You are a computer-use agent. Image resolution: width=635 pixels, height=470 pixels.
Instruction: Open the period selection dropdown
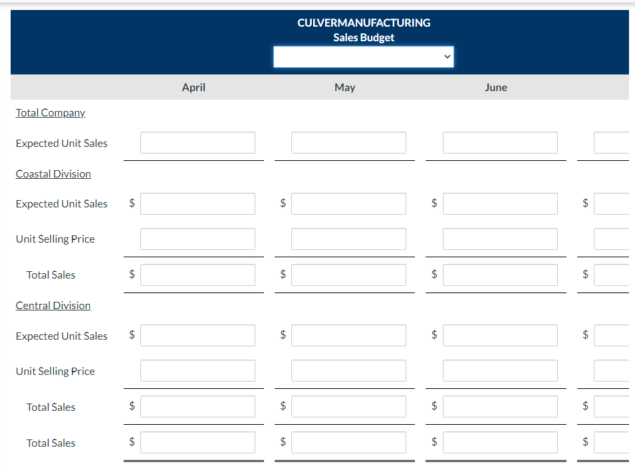pos(363,57)
